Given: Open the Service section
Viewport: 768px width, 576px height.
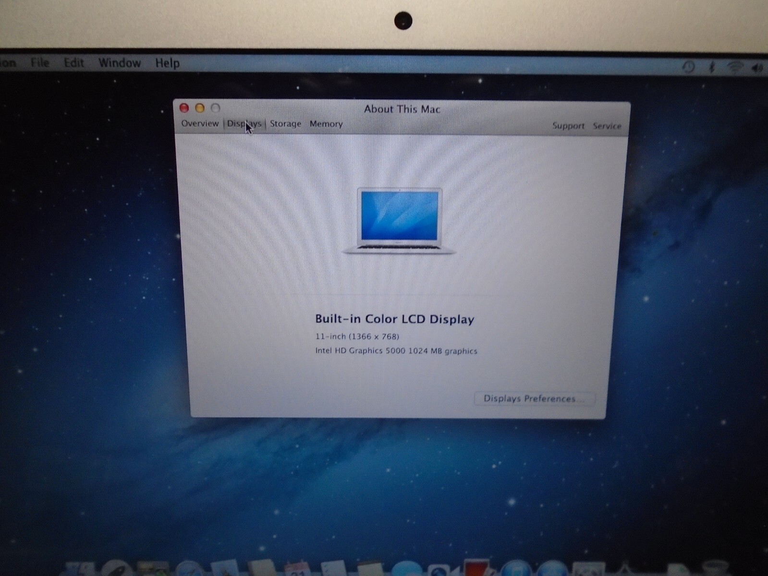Looking at the screenshot, I should (607, 126).
